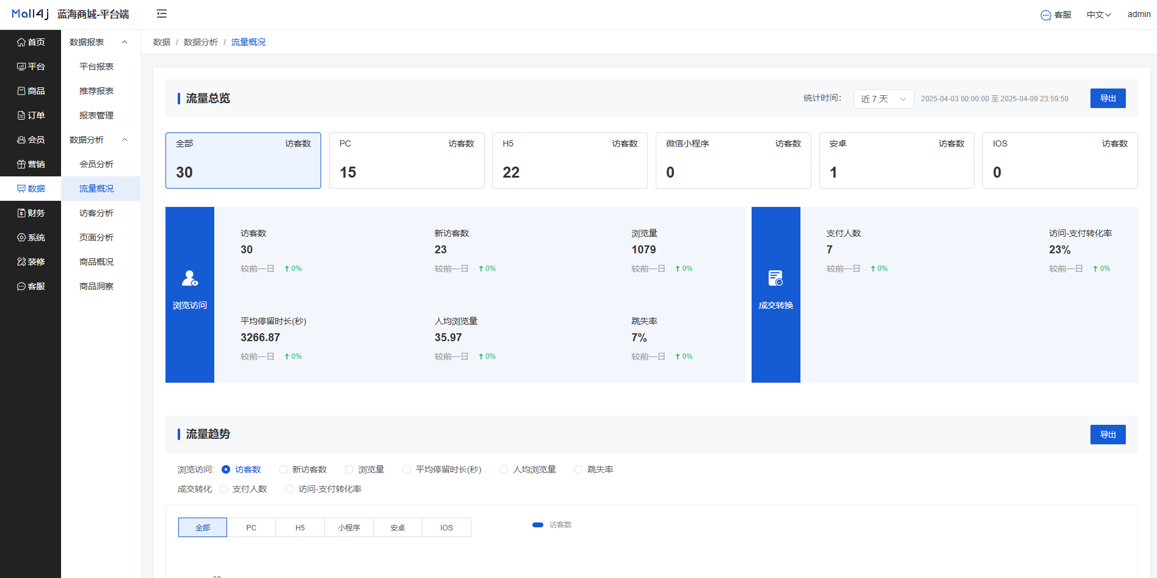This screenshot has height=578, width=1157.
Task: Open the 客服 section in the sidebar
Action: click(x=31, y=286)
